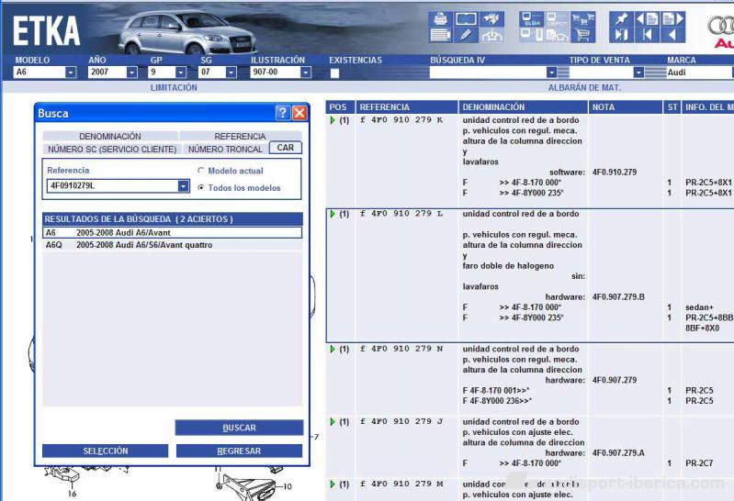
Task: Click the help question mark in Busca dialog
Action: (282, 113)
